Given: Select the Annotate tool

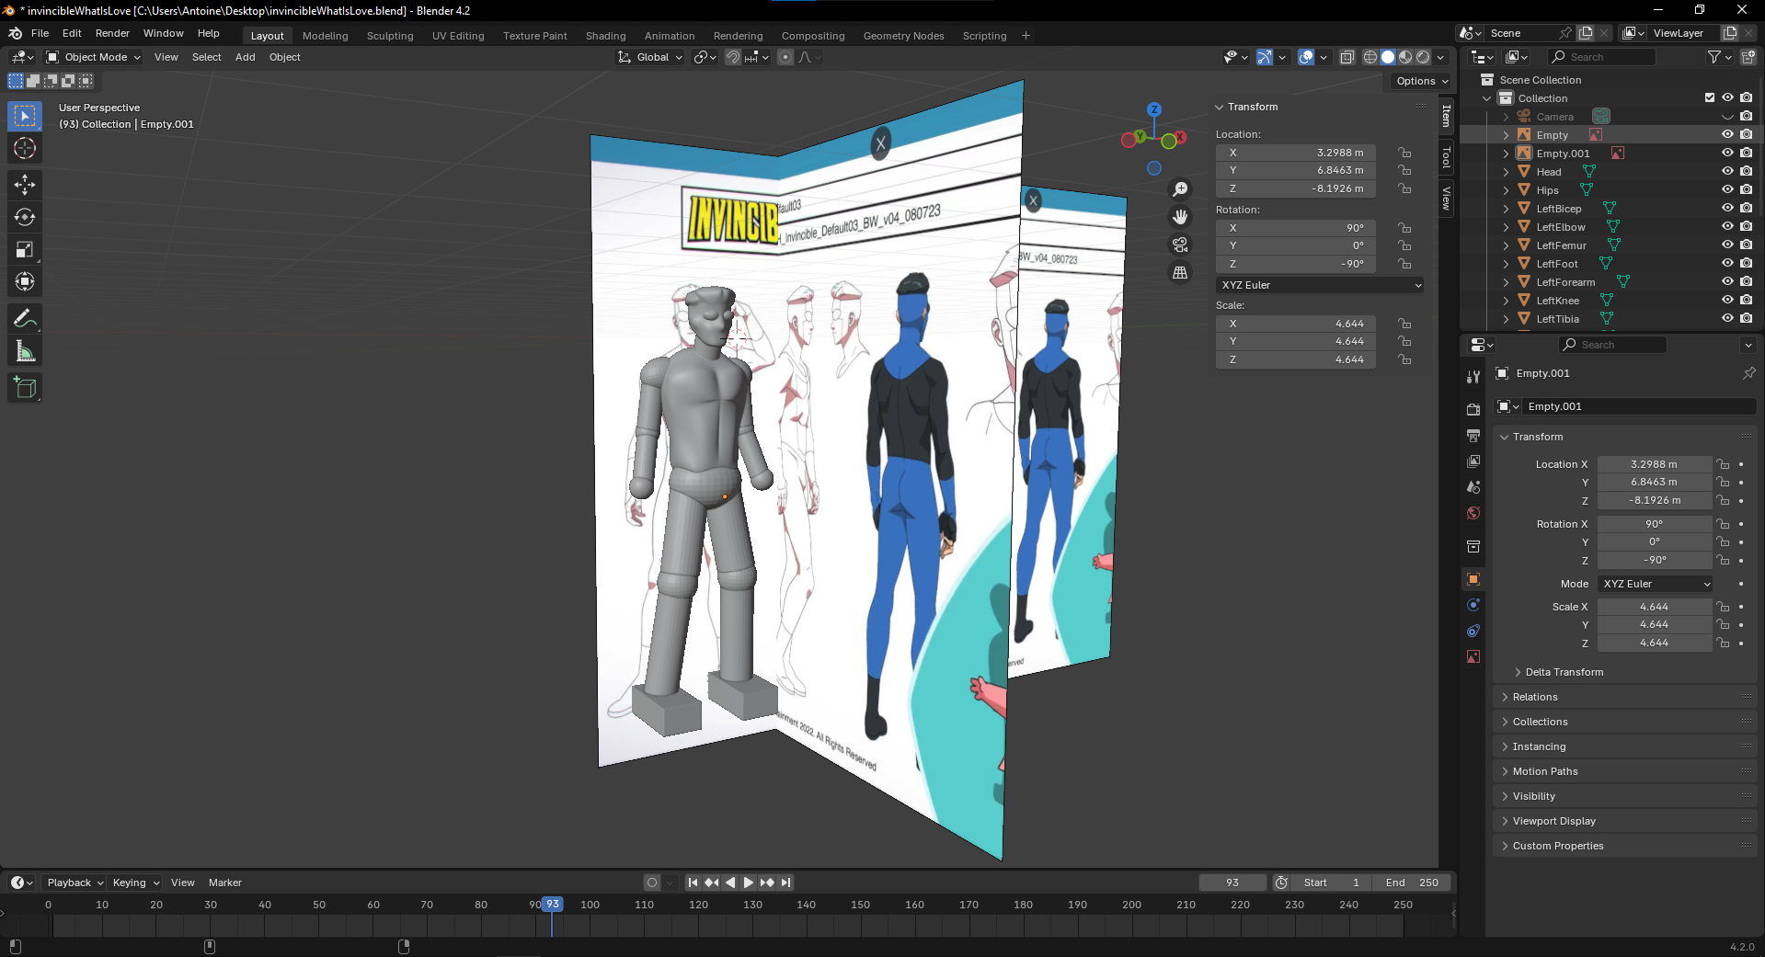Looking at the screenshot, I should (25, 319).
